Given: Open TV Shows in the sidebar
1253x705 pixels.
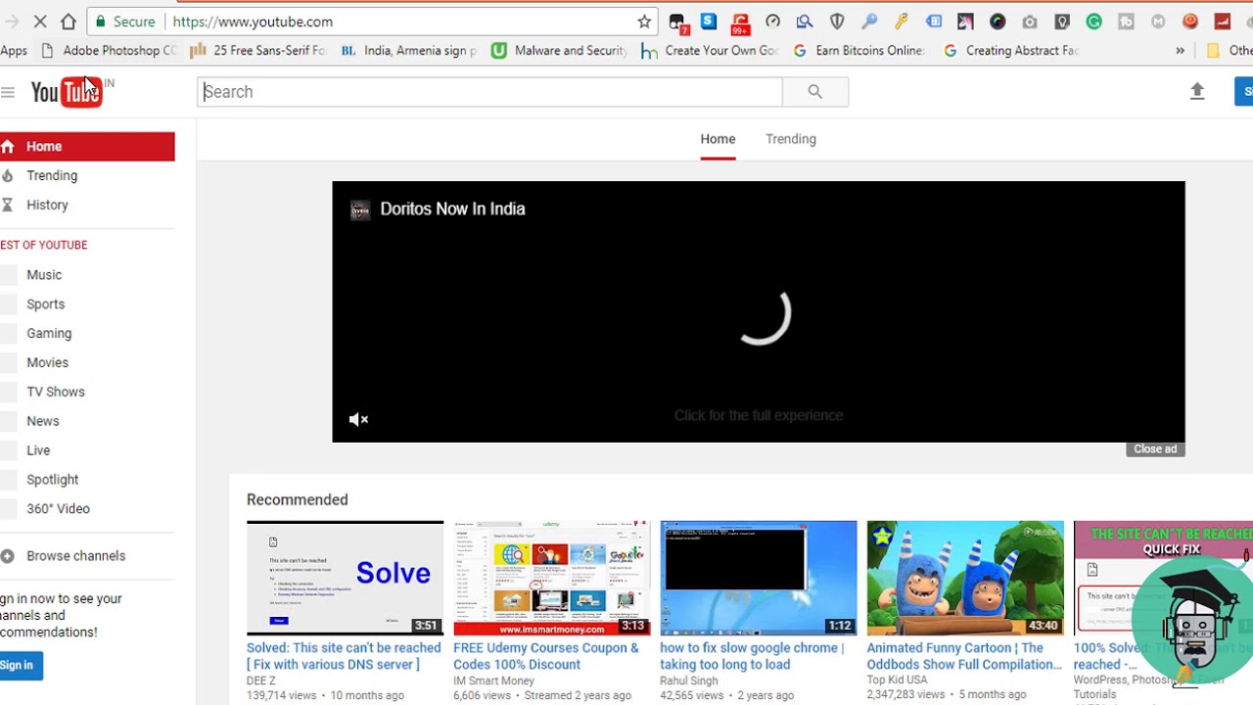Looking at the screenshot, I should pos(56,392).
